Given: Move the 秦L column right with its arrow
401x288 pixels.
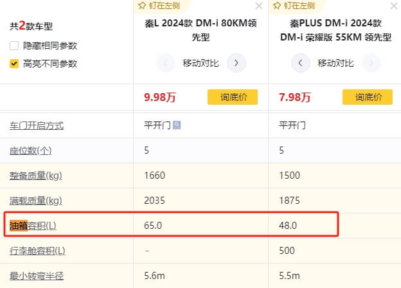Looking at the screenshot, I should click(x=236, y=63).
